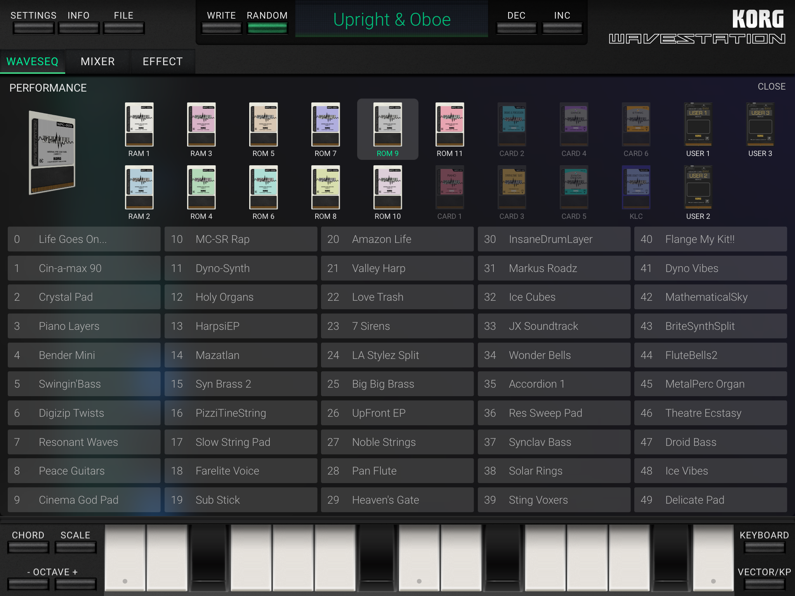Toggle the VECTOR/KP button
795x596 pixels.
(764, 584)
